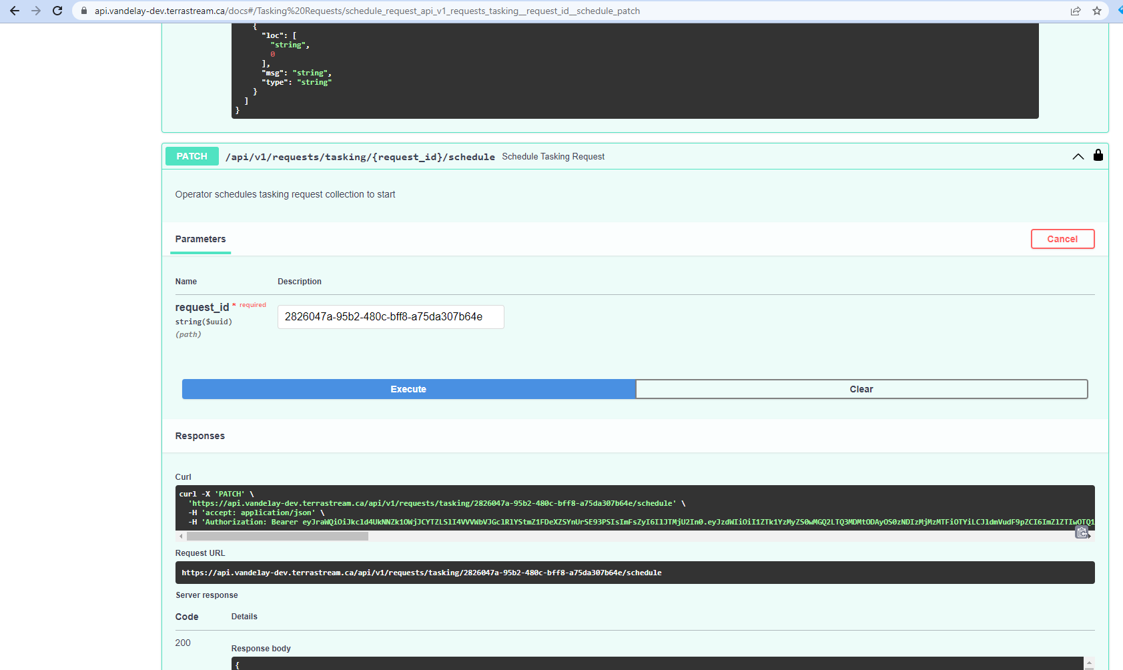
Task: Click the PATCH method badge
Action: (192, 156)
